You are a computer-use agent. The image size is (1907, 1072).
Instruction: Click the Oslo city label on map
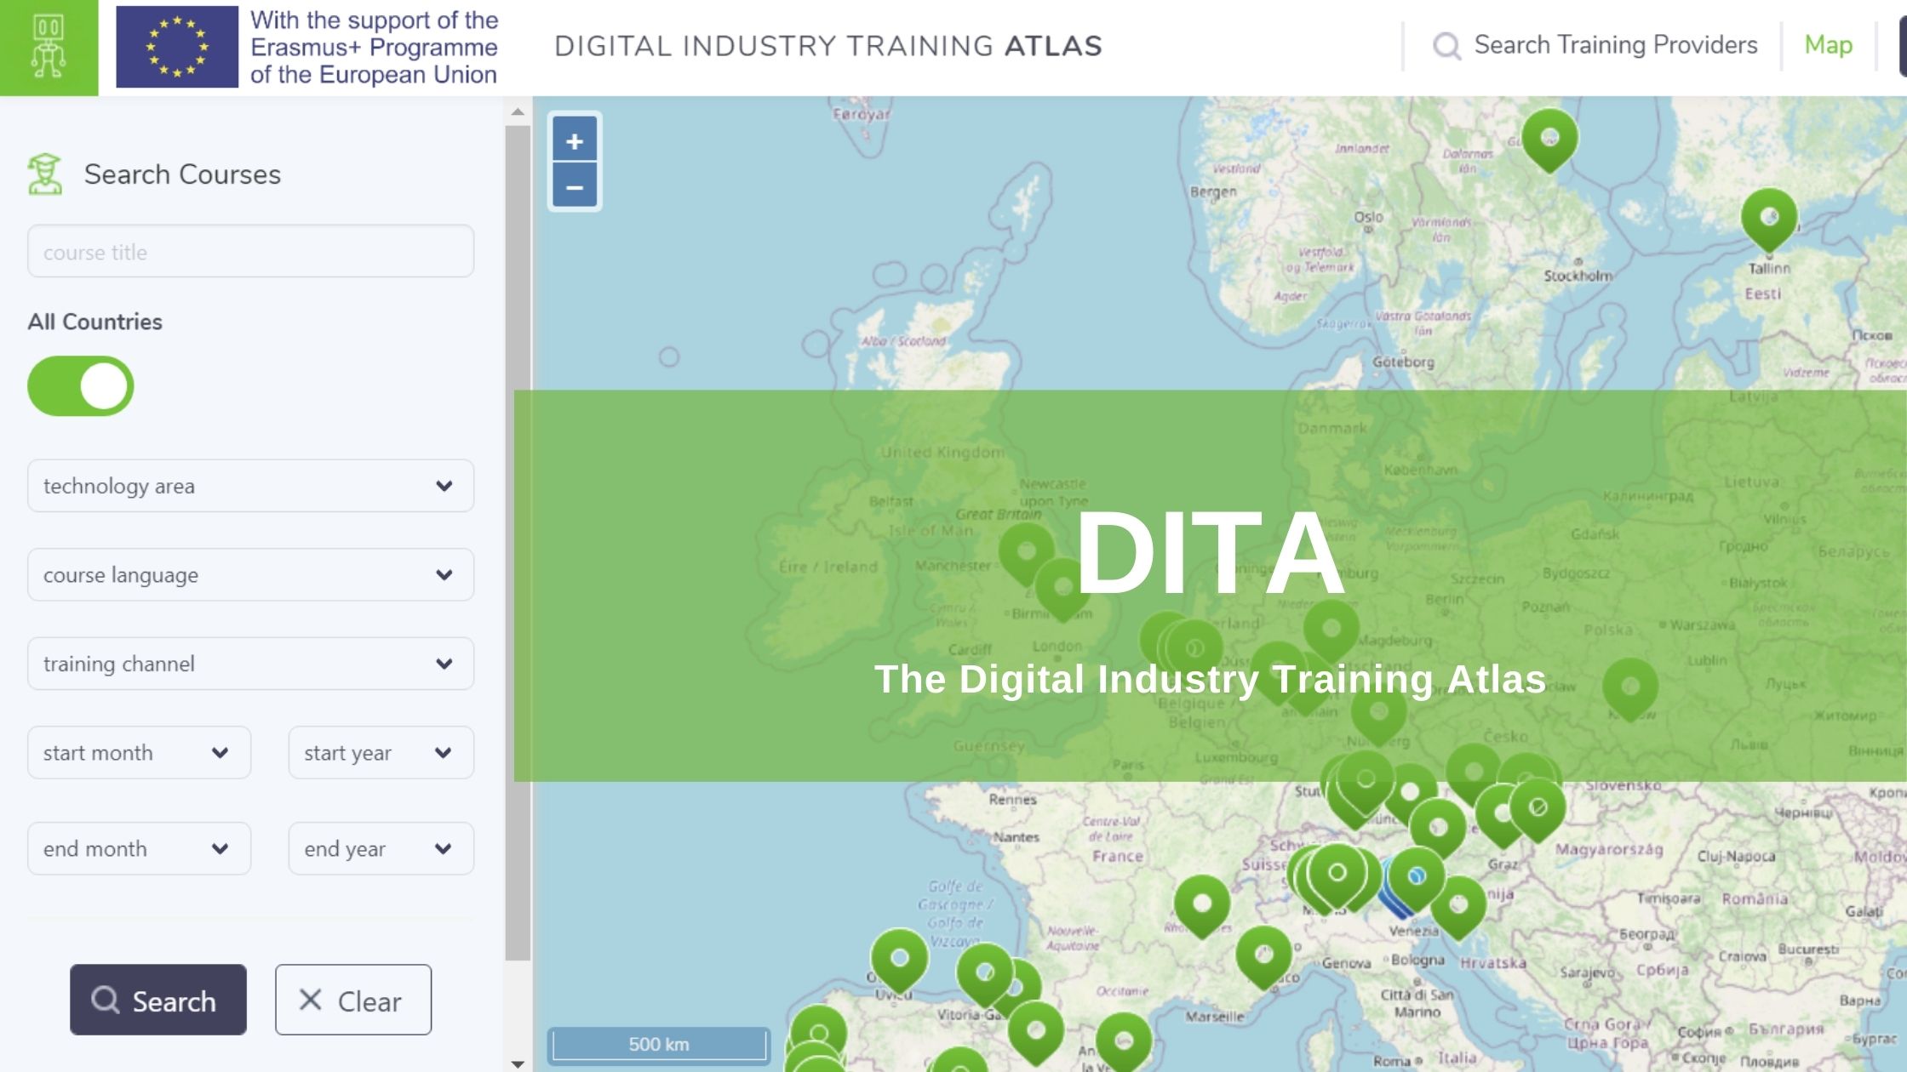[x=1368, y=217]
